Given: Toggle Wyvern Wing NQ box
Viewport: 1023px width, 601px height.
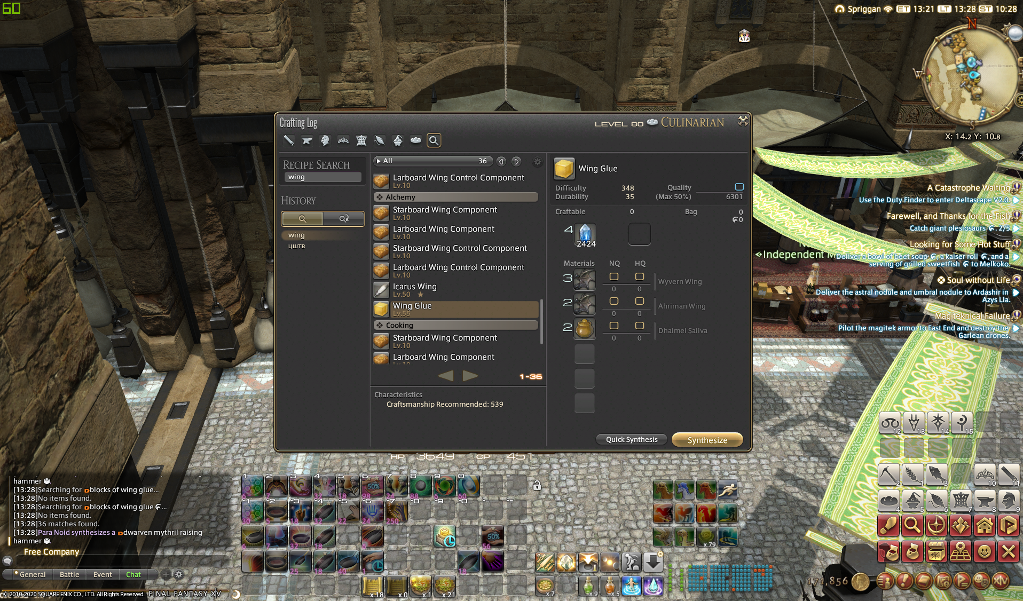Looking at the screenshot, I should (614, 276).
